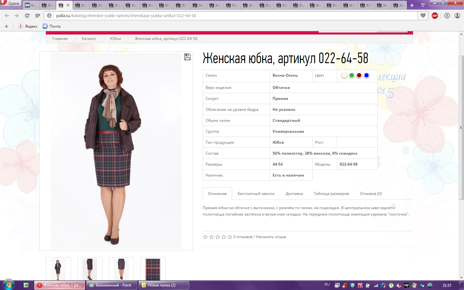Open the Яндекс bookmark
Viewport: 464px width, 290px height.
coord(28,26)
